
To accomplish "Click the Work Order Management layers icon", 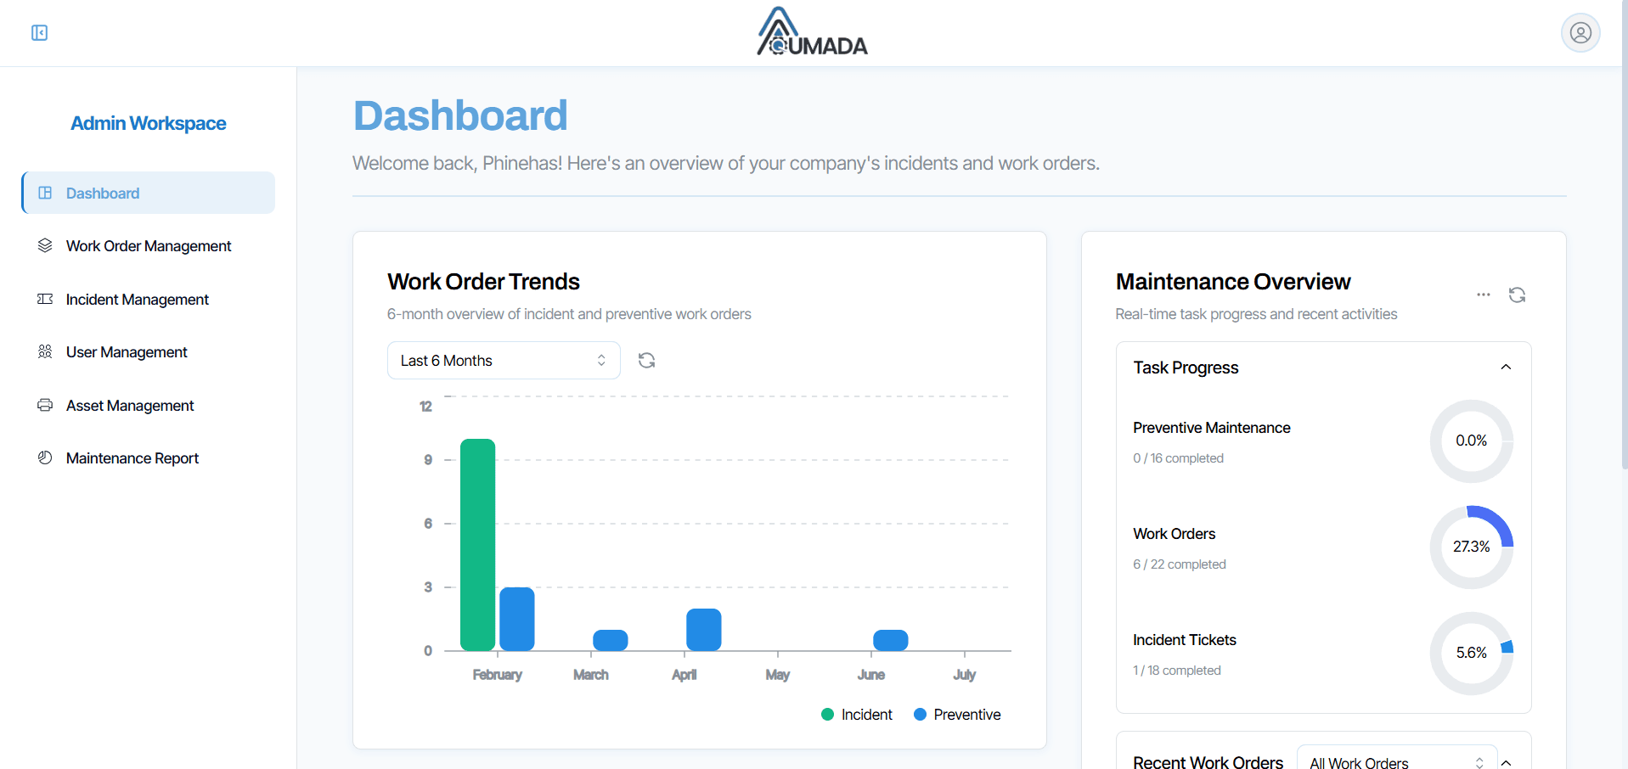I will 45,245.
